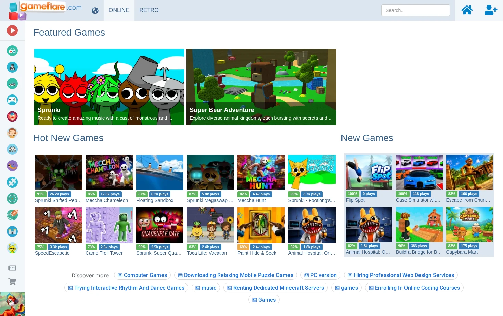Switch to the ONLINE tab
This screenshot has height=316, width=503.
[119, 10]
